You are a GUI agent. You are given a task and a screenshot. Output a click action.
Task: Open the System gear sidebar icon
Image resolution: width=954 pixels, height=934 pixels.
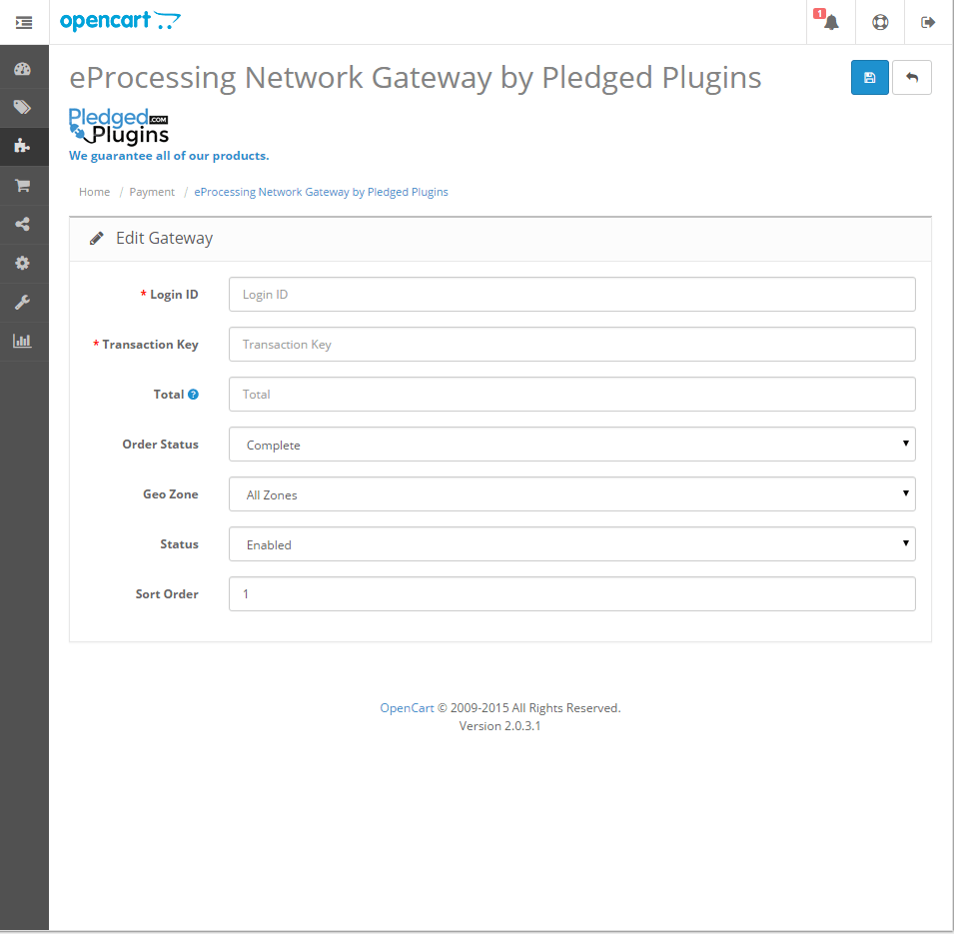pos(22,263)
